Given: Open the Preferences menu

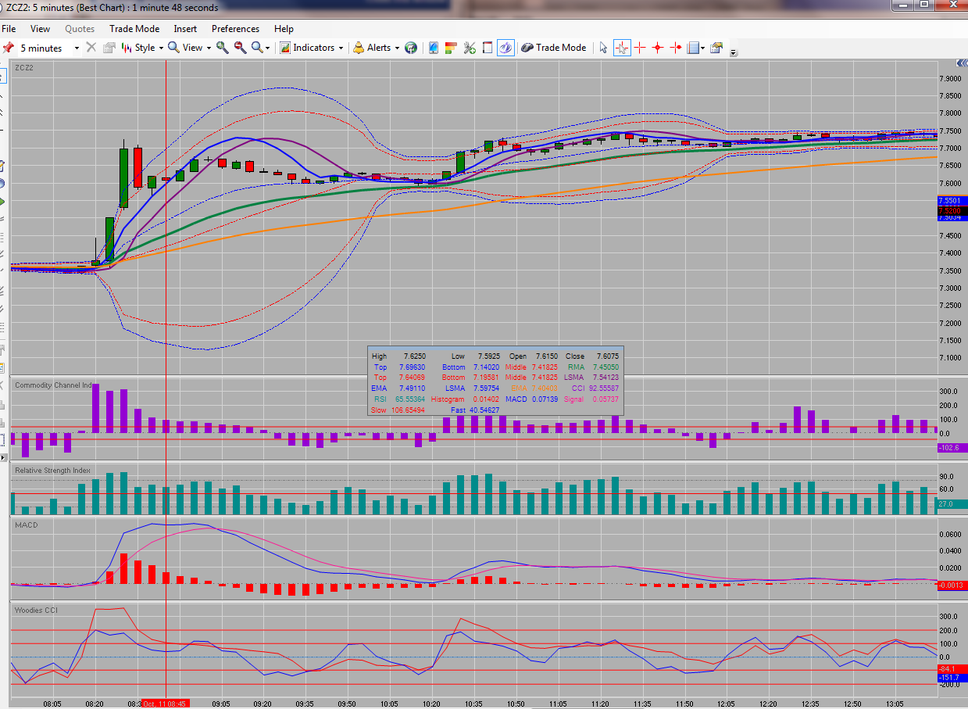Looking at the screenshot, I should (237, 29).
